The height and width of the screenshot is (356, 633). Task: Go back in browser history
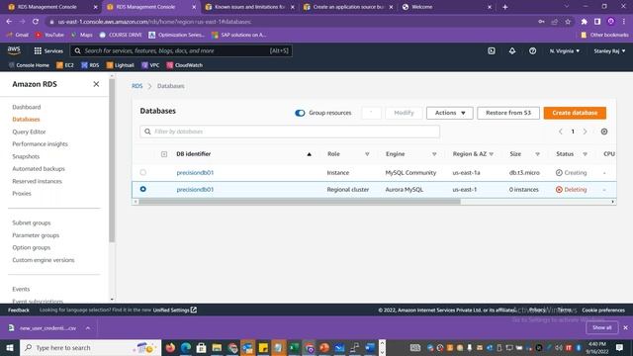tap(9, 22)
